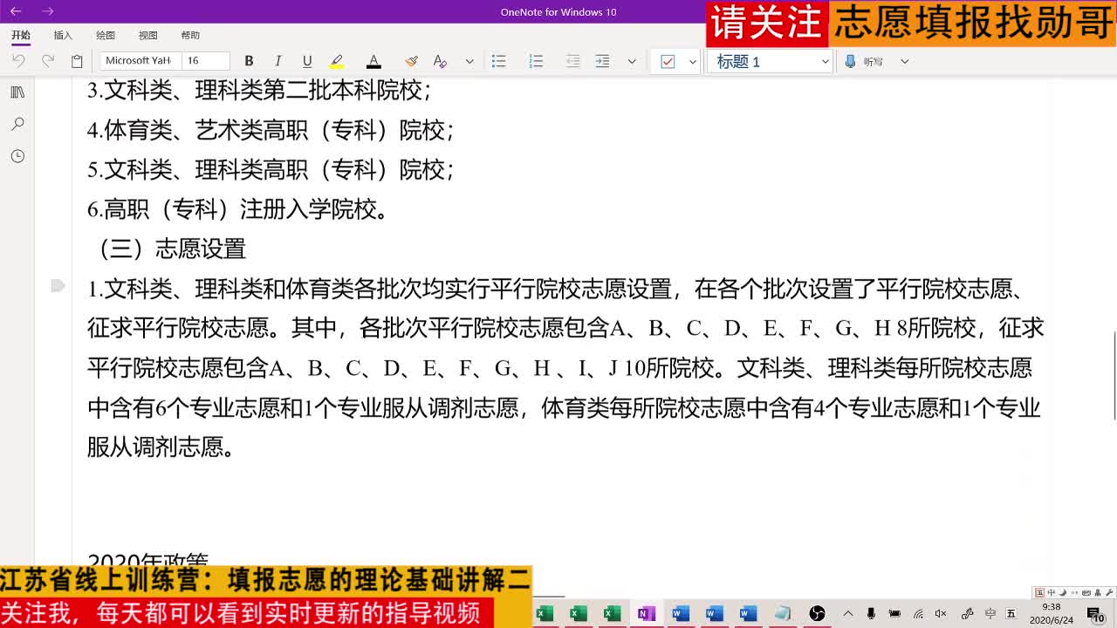Viewport: 1117px width, 628px height.
Task: Apply the font color
Action: tap(373, 61)
